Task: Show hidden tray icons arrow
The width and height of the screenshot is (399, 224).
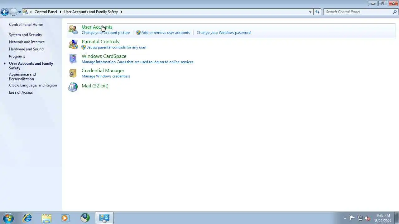Action: [345, 218]
